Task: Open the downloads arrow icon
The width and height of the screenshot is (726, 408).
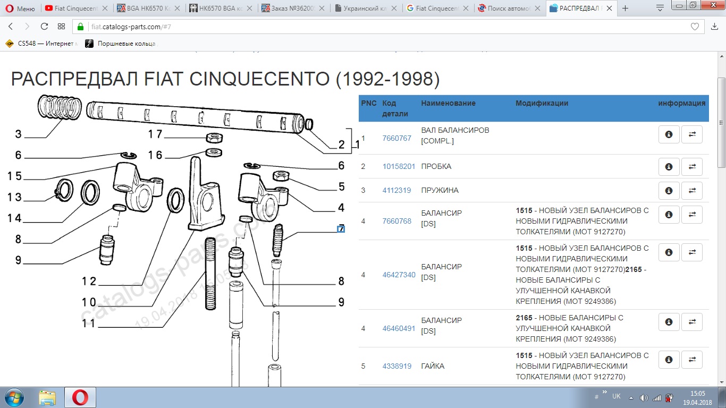Action: click(x=714, y=27)
